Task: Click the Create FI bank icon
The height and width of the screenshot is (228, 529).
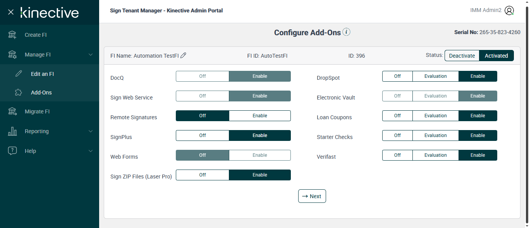Action: pyautogui.click(x=12, y=35)
